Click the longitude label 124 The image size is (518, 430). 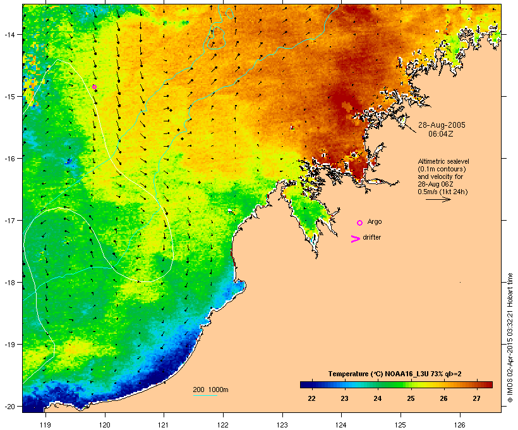click(341, 425)
